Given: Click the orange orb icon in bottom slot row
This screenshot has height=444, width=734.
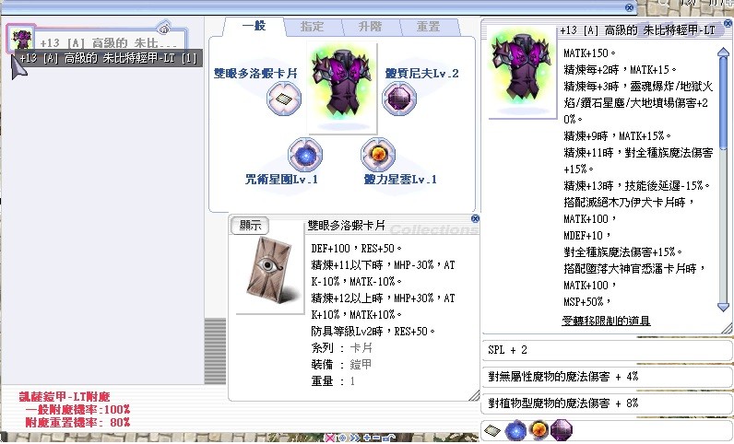Looking at the screenshot, I should [x=539, y=430].
